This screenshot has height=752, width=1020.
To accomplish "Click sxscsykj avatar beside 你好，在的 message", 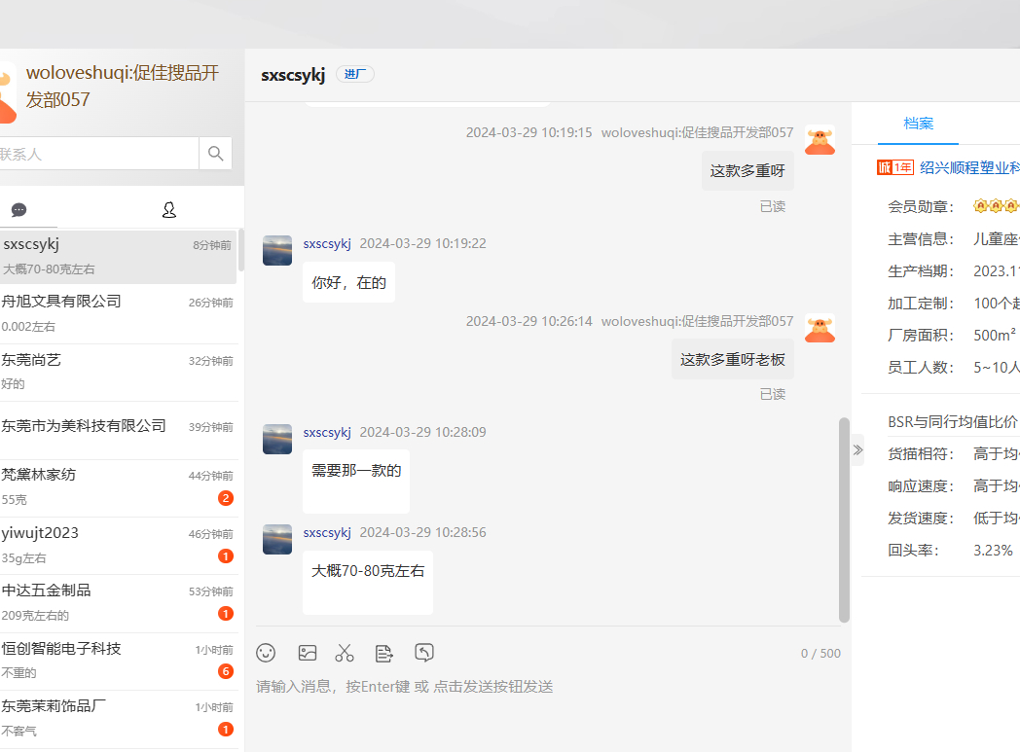I will click(x=277, y=251).
